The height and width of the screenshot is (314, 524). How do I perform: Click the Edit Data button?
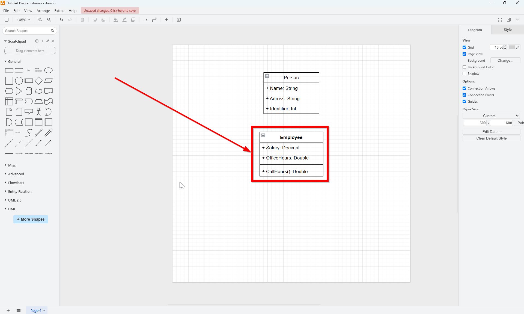(491, 131)
